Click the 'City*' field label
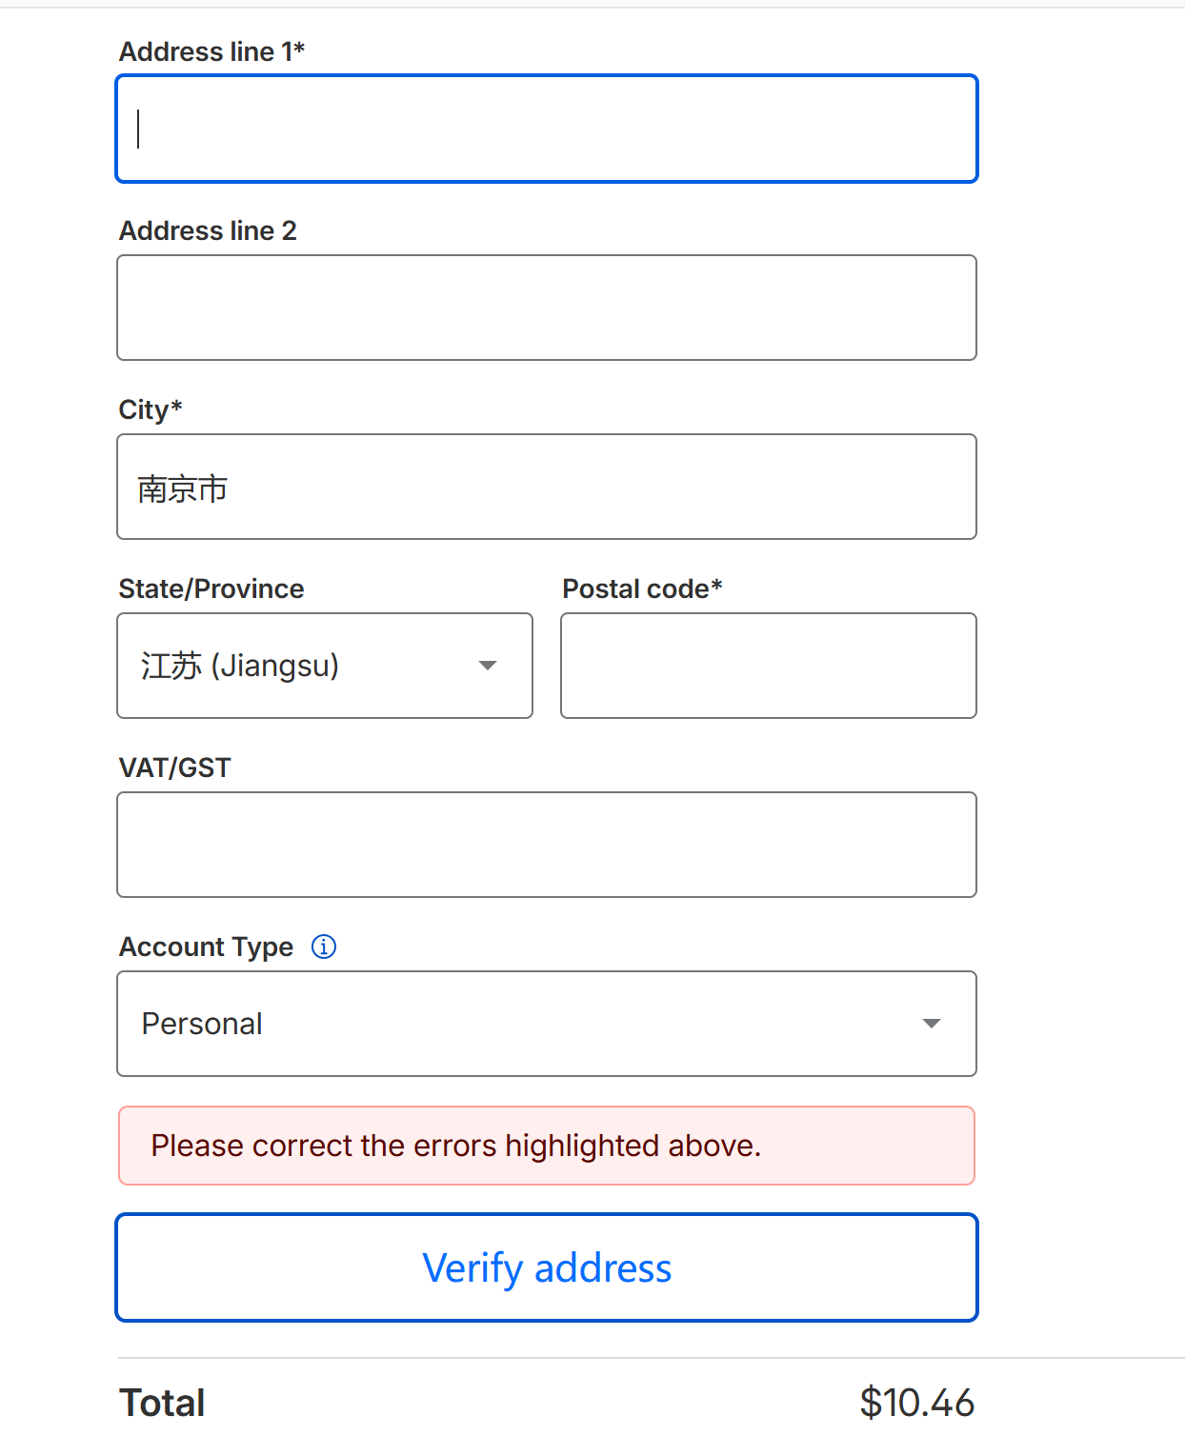The height and width of the screenshot is (1456, 1185). (150, 409)
